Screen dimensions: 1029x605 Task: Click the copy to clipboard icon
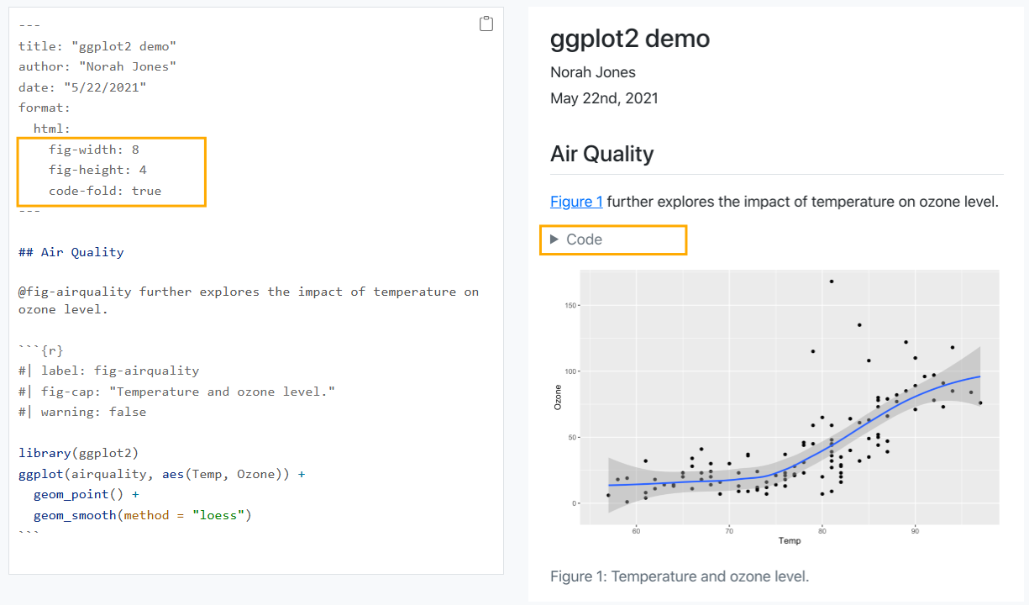click(x=486, y=24)
